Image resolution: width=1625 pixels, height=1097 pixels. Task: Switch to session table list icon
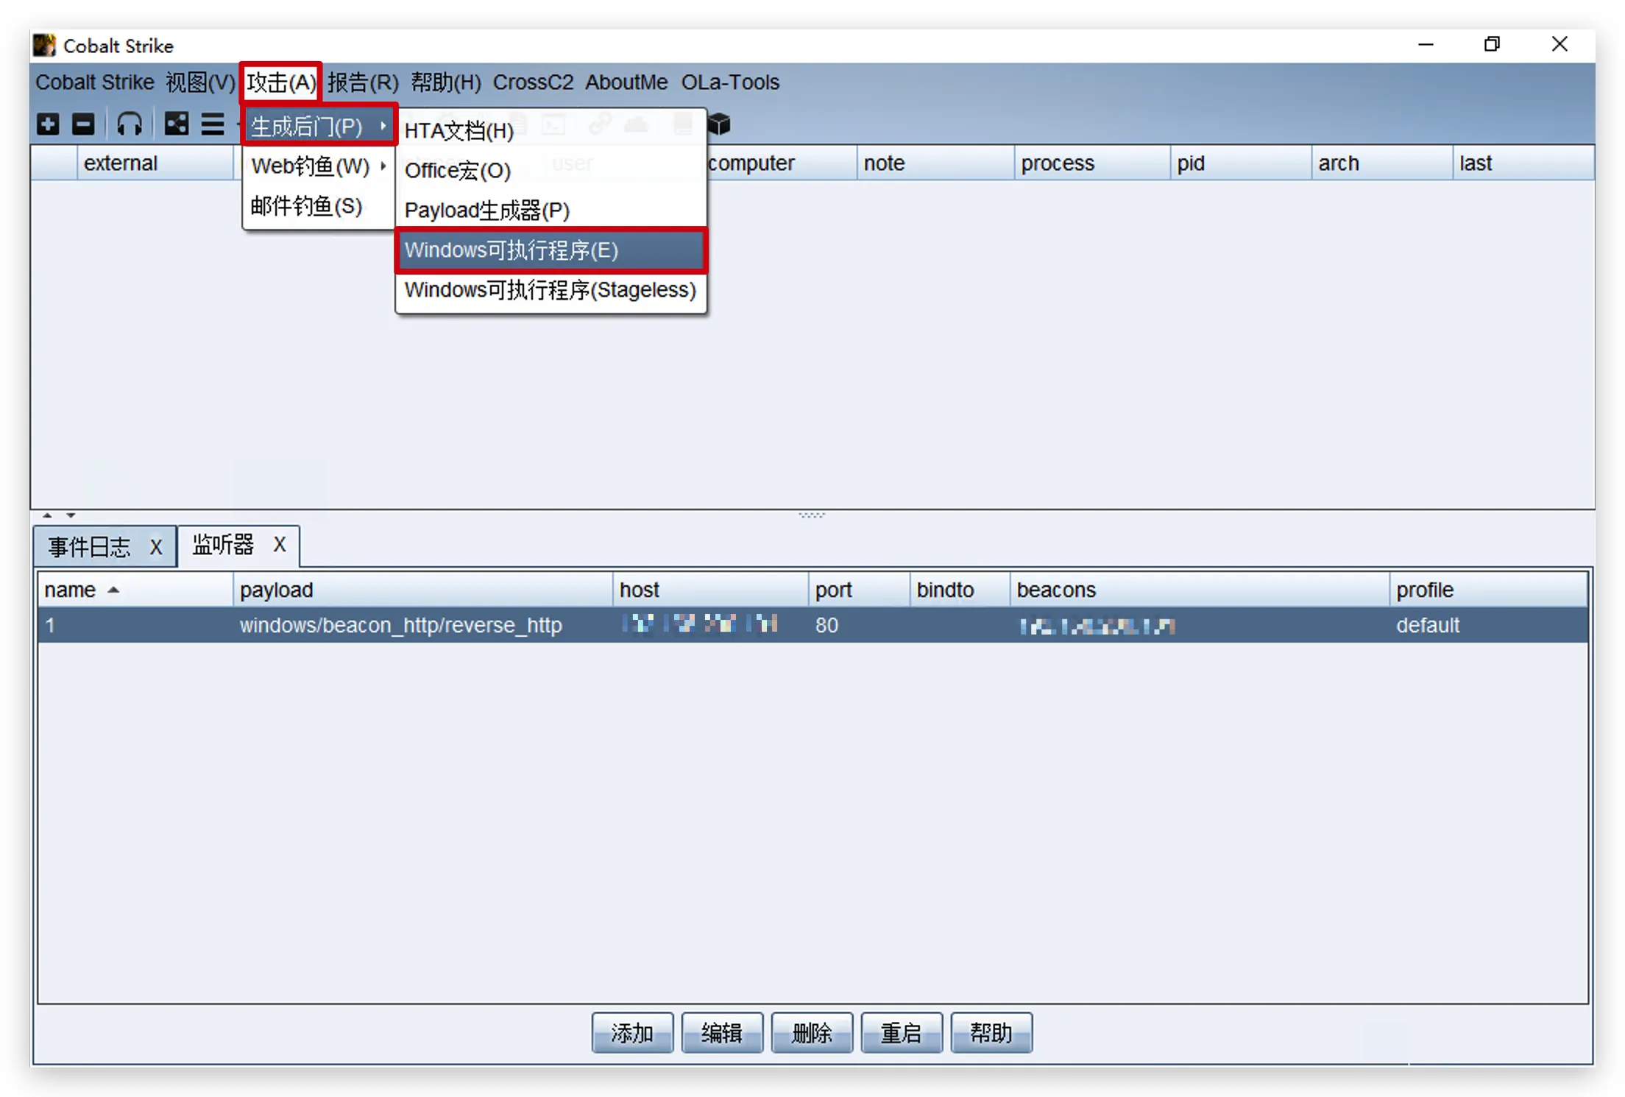213,124
